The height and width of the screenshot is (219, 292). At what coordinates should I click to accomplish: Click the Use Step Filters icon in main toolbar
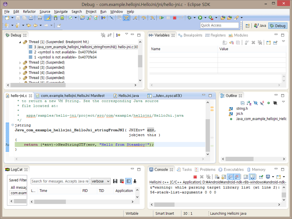[x=126, y=18]
